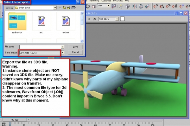Click into the File name field
Image resolution: width=190 pixels, height=126 pixels.
pos(40,47)
